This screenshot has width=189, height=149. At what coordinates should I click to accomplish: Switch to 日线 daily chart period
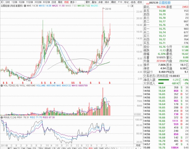coord(54,2)
